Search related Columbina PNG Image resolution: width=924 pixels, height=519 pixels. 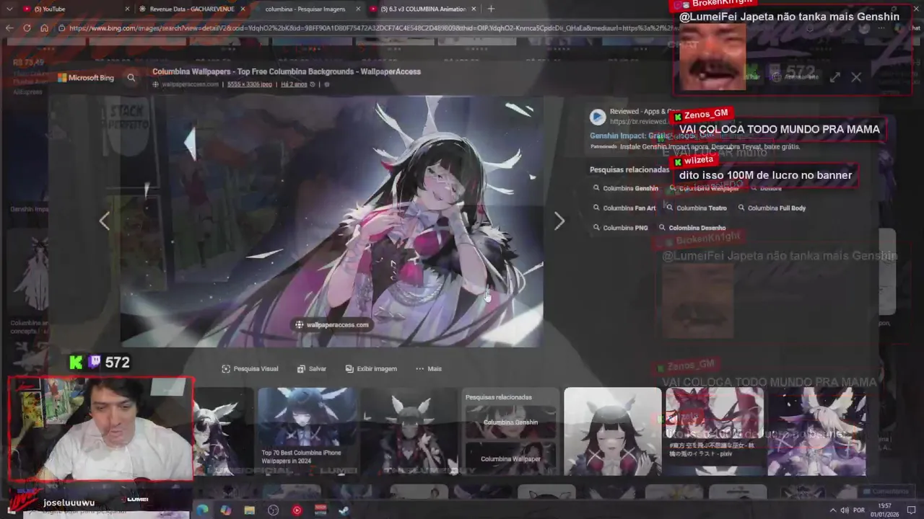(x=621, y=227)
